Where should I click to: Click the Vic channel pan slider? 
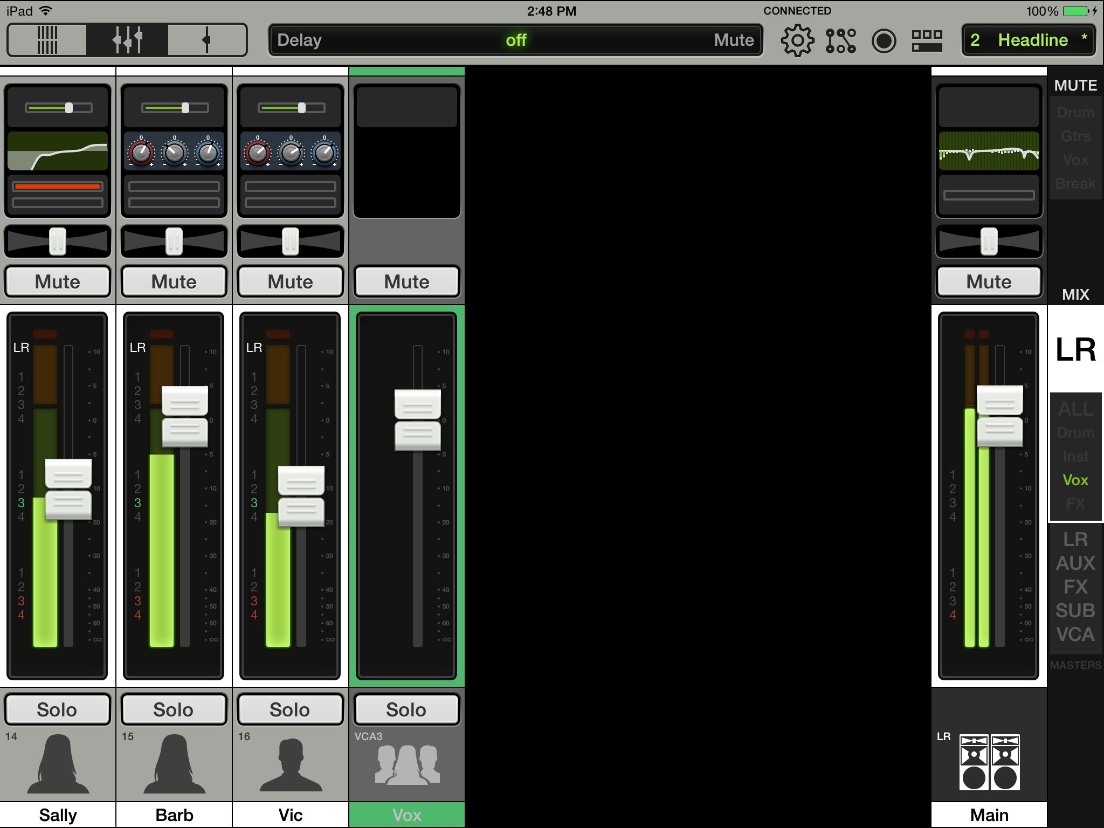291,241
